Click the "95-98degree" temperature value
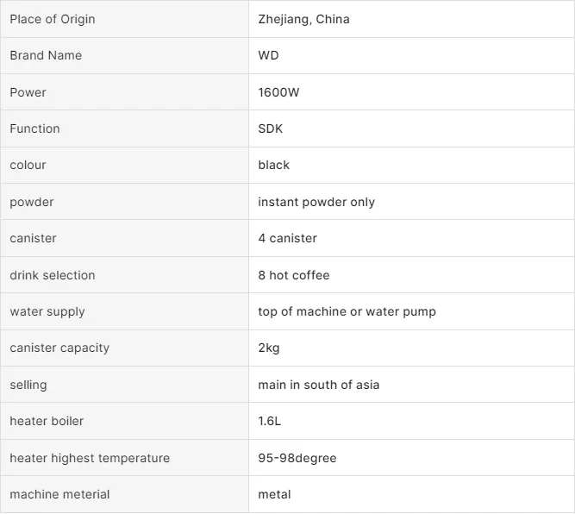This screenshot has width=575, height=514. click(297, 458)
